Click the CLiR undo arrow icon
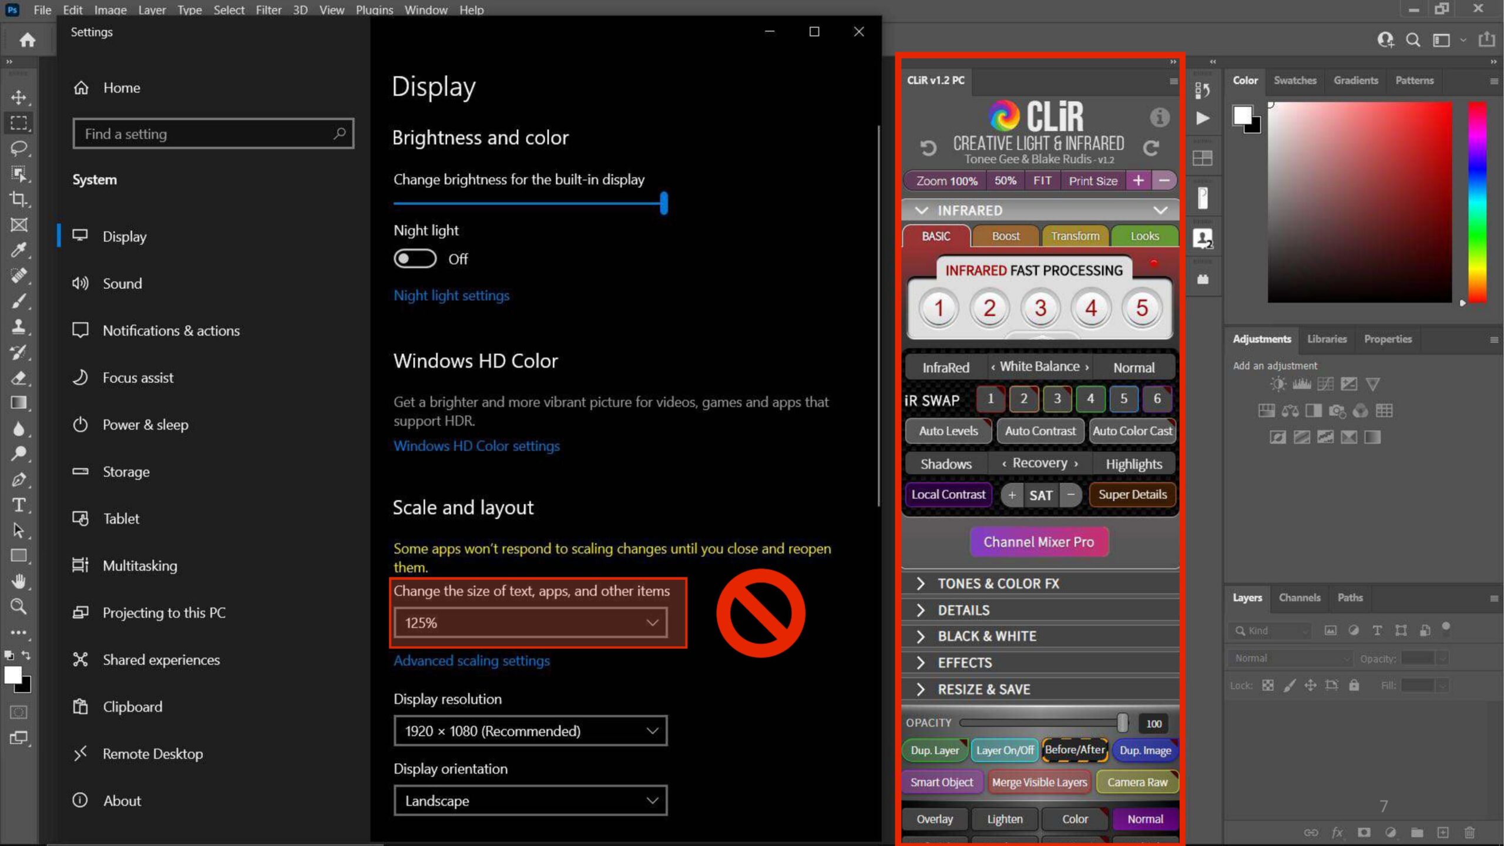The image size is (1504, 846). click(x=928, y=147)
